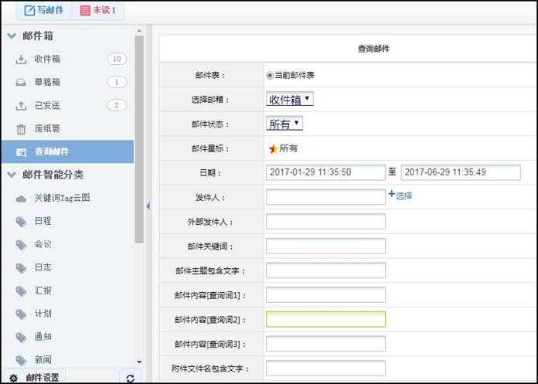Click the tag icon beside 会议

21,245
